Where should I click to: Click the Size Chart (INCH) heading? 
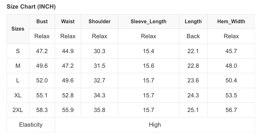pos(31,7)
